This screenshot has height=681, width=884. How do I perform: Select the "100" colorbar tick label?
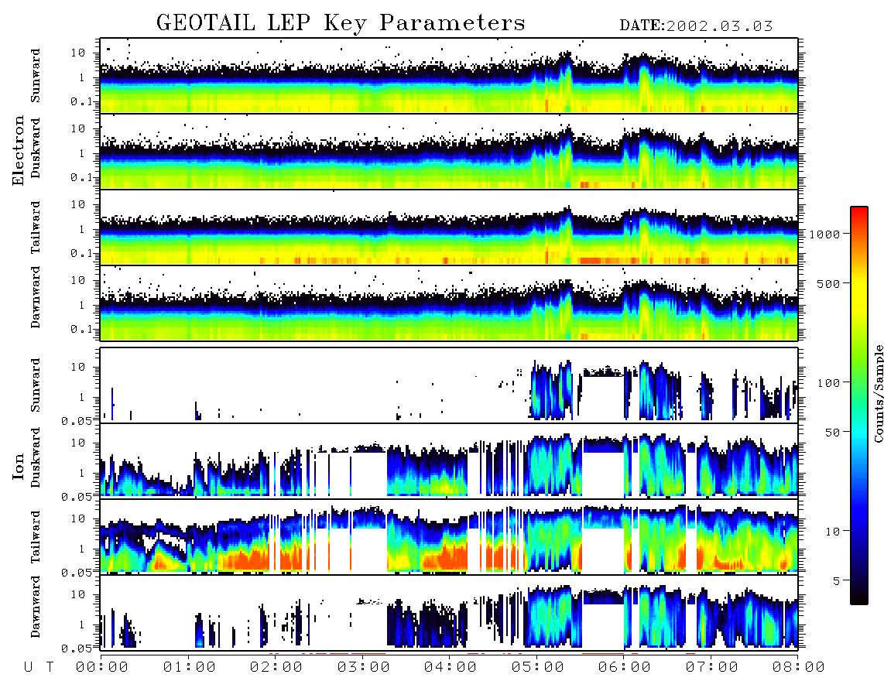[829, 383]
